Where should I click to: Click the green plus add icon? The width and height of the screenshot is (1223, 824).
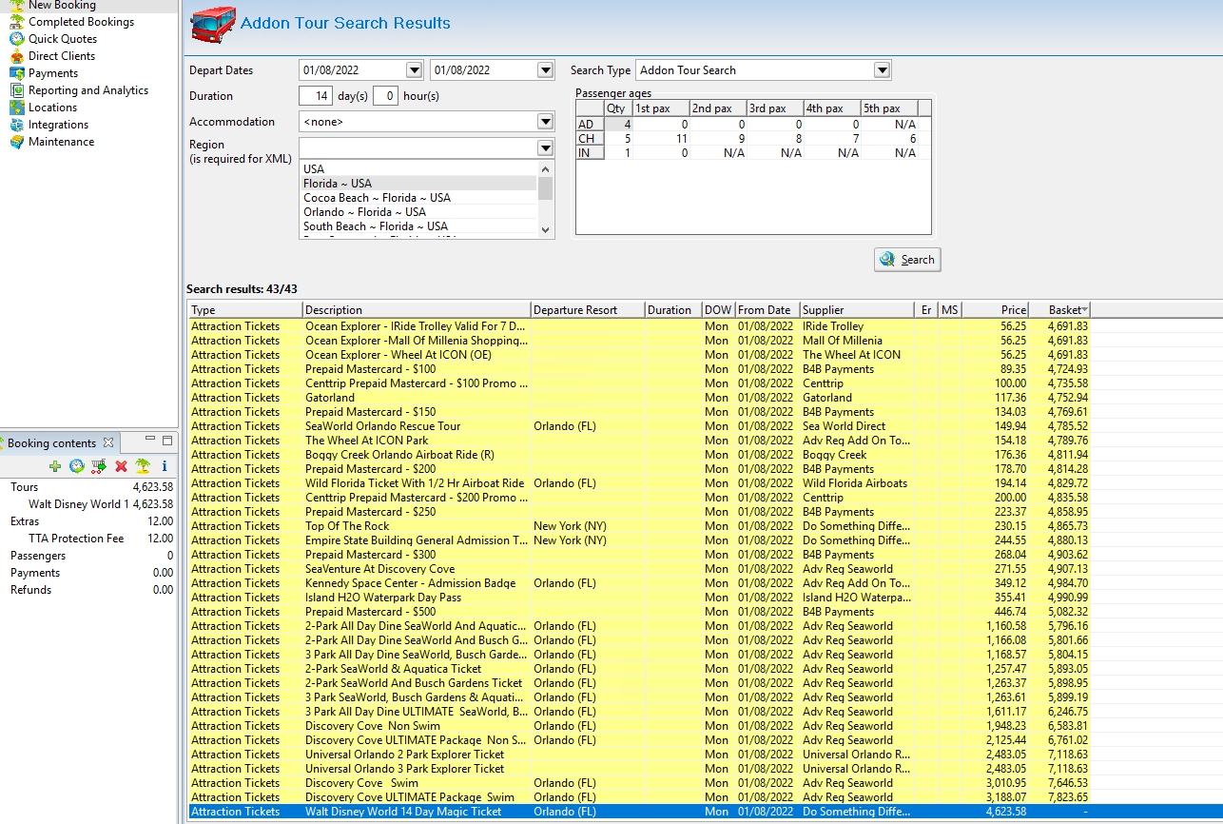click(55, 466)
